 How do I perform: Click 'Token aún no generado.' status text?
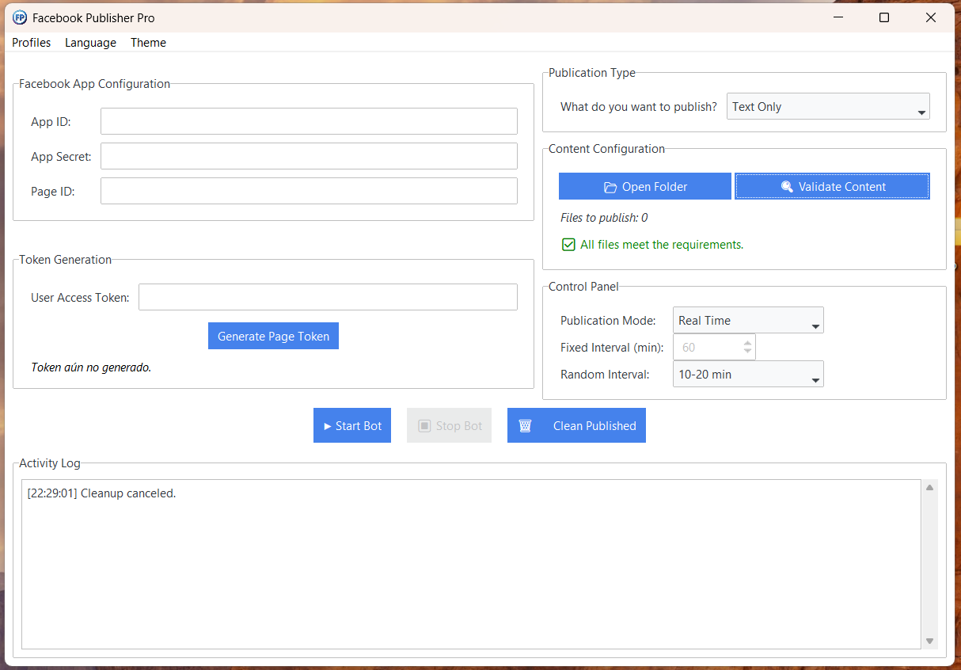91,367
